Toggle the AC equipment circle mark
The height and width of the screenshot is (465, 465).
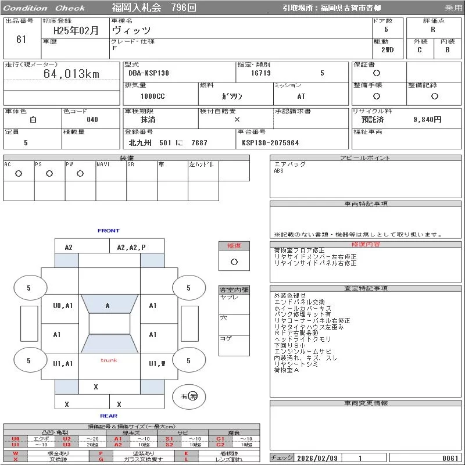coord(19,174)
